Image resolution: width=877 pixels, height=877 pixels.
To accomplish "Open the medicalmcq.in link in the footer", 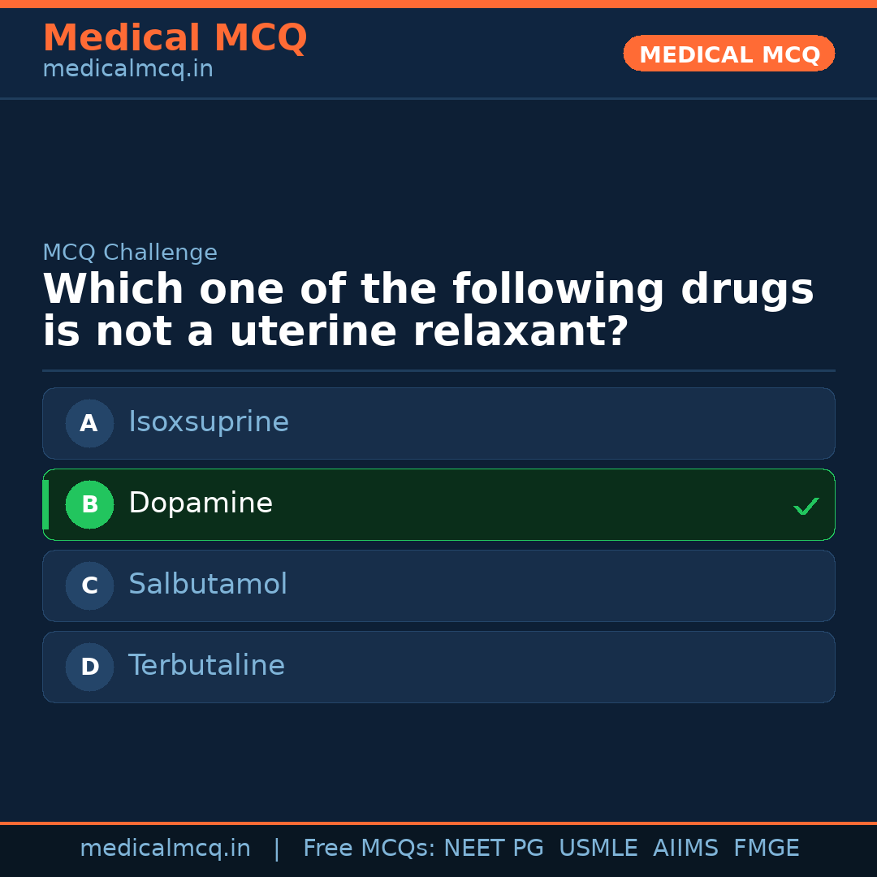I will 165,849.
